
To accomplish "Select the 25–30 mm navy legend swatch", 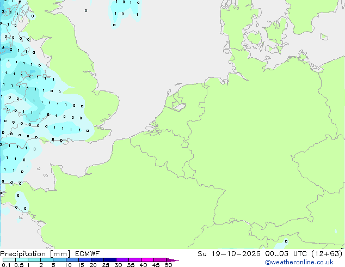I will point(109,260).
